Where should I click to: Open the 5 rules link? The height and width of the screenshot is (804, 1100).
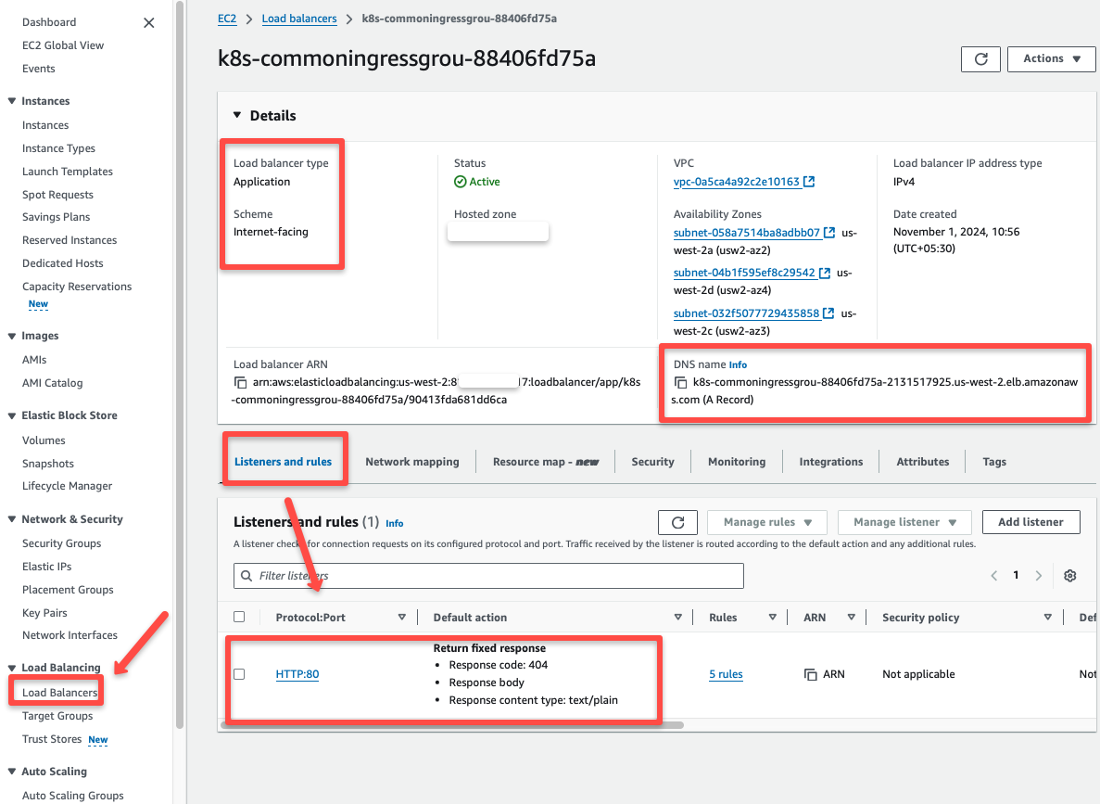tap(726, 674)
